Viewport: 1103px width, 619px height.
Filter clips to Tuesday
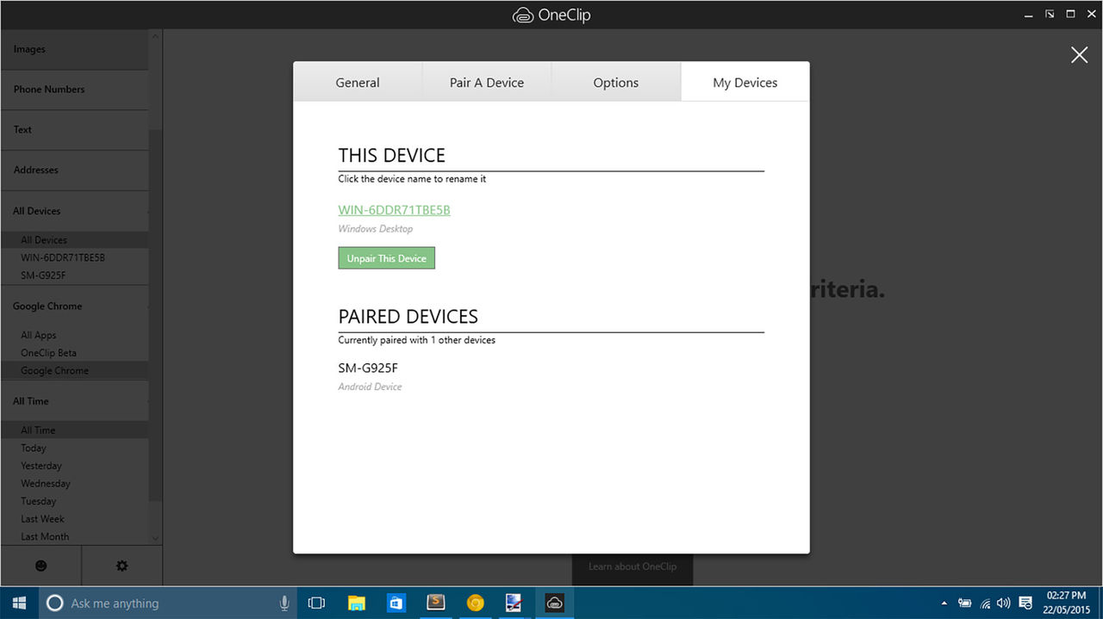(x=75, y=501)
